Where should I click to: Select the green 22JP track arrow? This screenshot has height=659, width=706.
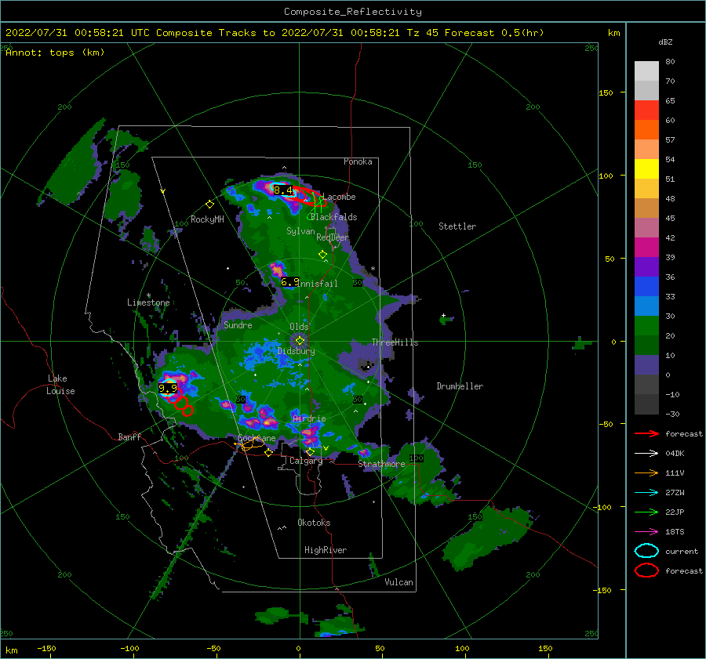646,512
